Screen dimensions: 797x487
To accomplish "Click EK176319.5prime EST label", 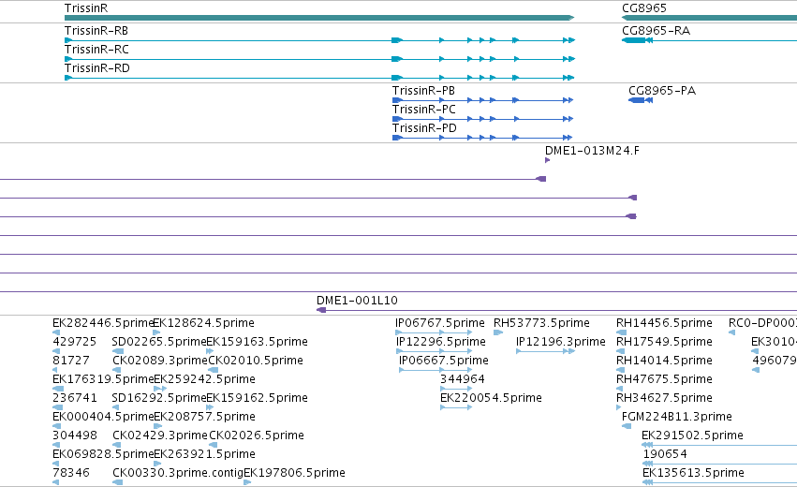I will tap(103, 379).
